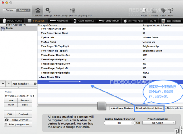Toggle Show Live View eye button
This screenshot has height=134, width=183.
point(18,120)
